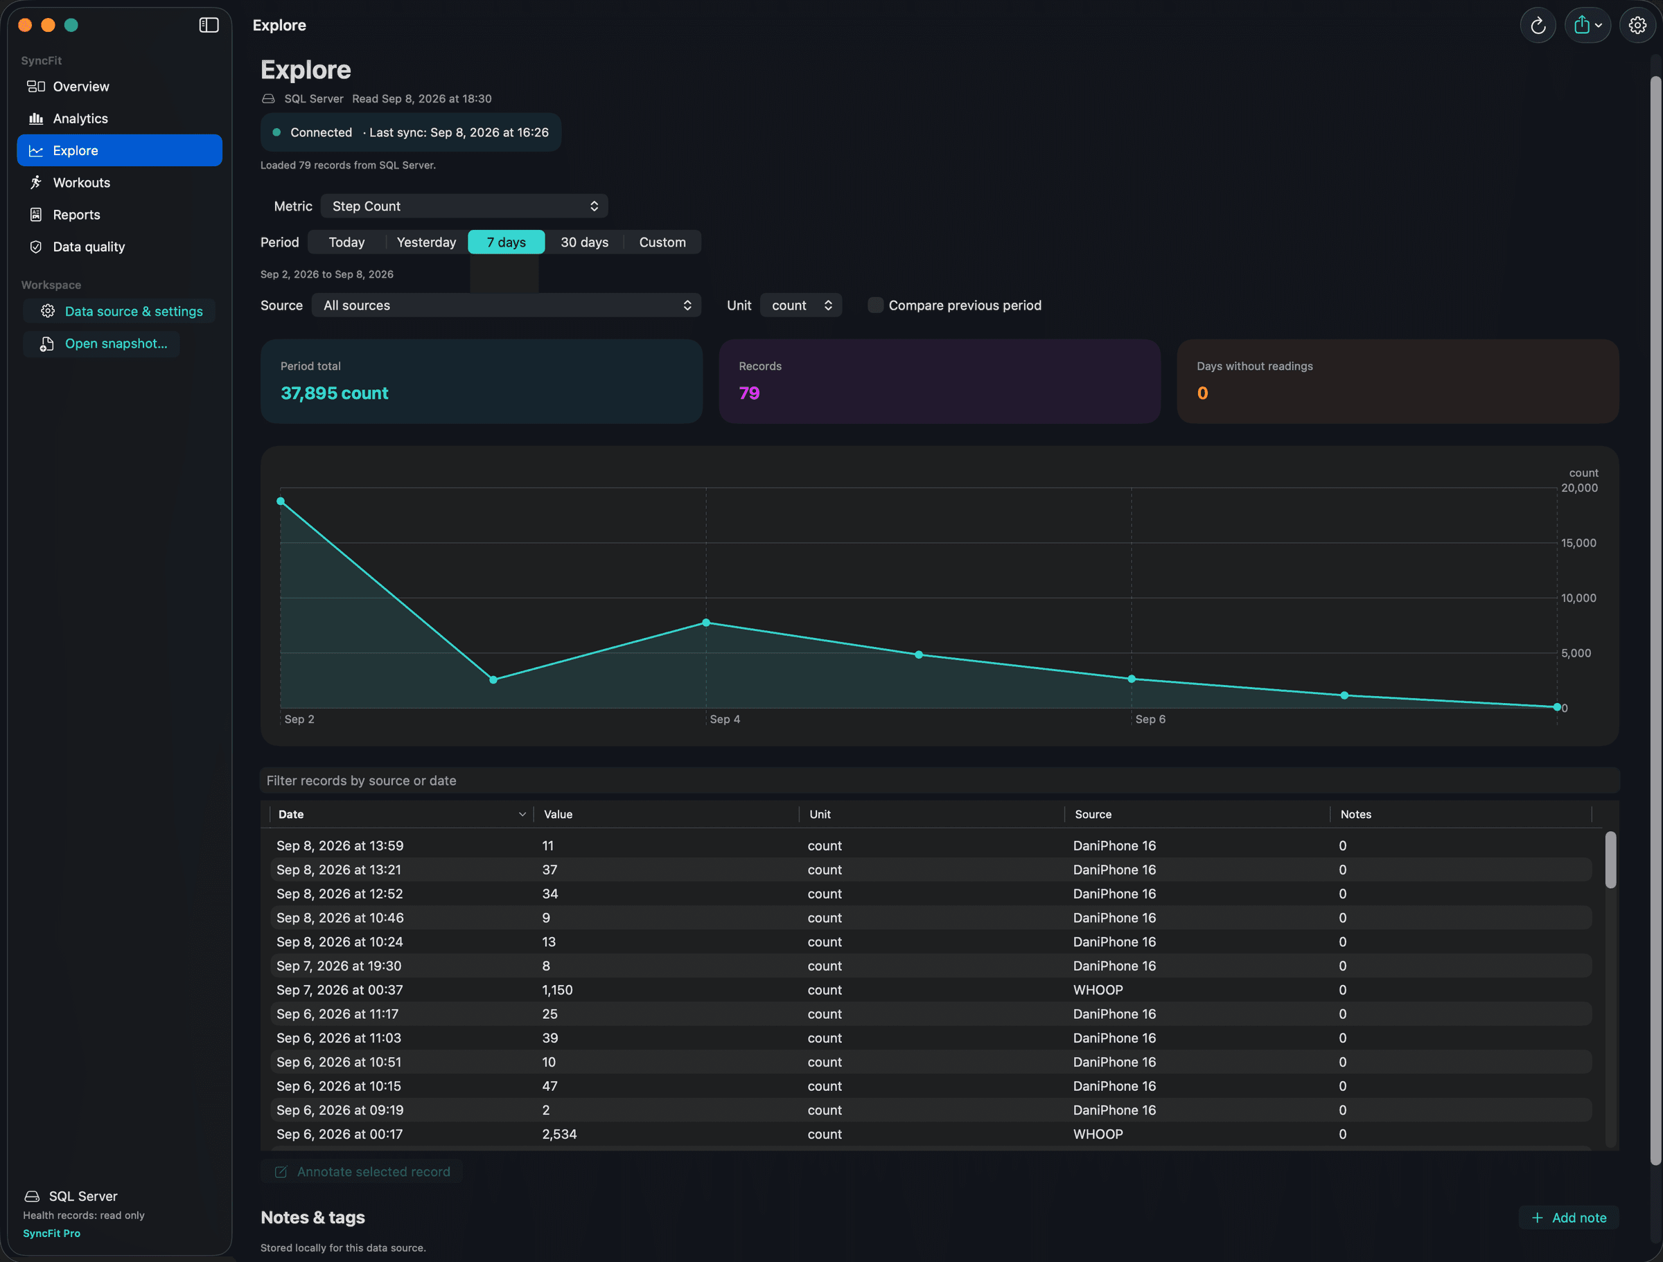Image resolution: width=1663 pixels, height=1262 pixels.
Task: Click Open snapshot document icon
Action: pos(46,344)
